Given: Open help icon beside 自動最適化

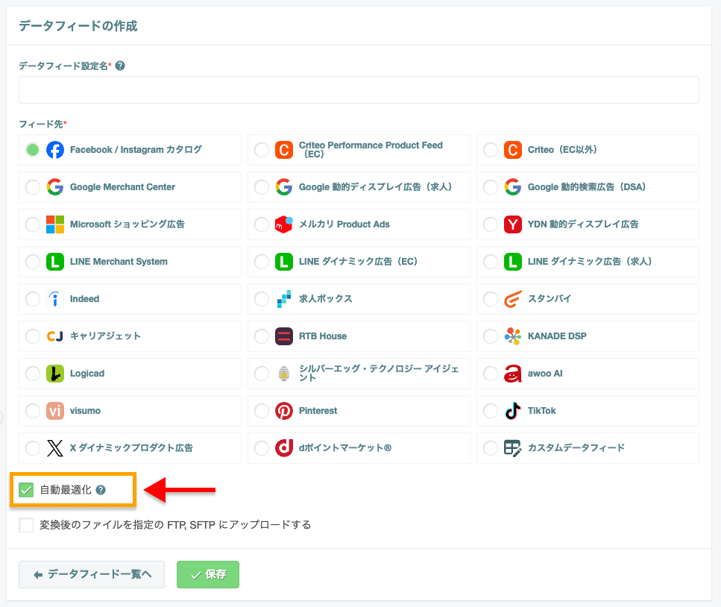Looking at the screenshot, I should click(101, 490).
